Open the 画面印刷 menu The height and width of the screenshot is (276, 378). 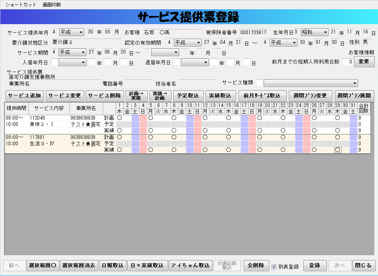pyautogui.click(x=52, y=4)
